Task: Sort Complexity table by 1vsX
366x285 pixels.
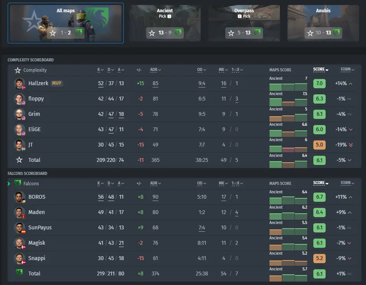Action: click(x=237, y=70)
